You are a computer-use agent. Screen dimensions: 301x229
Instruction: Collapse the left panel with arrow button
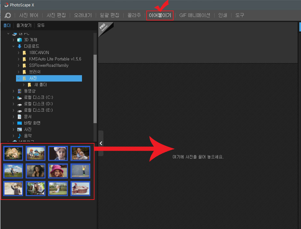point(101,143)
